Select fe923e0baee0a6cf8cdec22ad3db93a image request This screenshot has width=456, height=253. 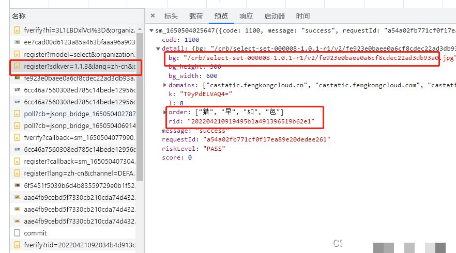click(73, 78)
